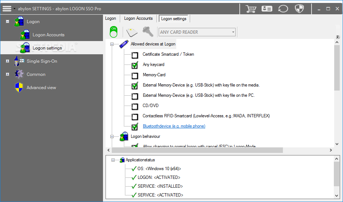Screen dimensions: 343x202
Task: Click the settings tree vertical scrollbar thumb
Action: 337,68
